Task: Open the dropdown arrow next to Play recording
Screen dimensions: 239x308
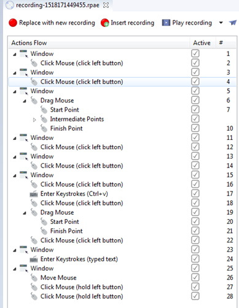Action: pyautogui.click(x=221, y=23)
